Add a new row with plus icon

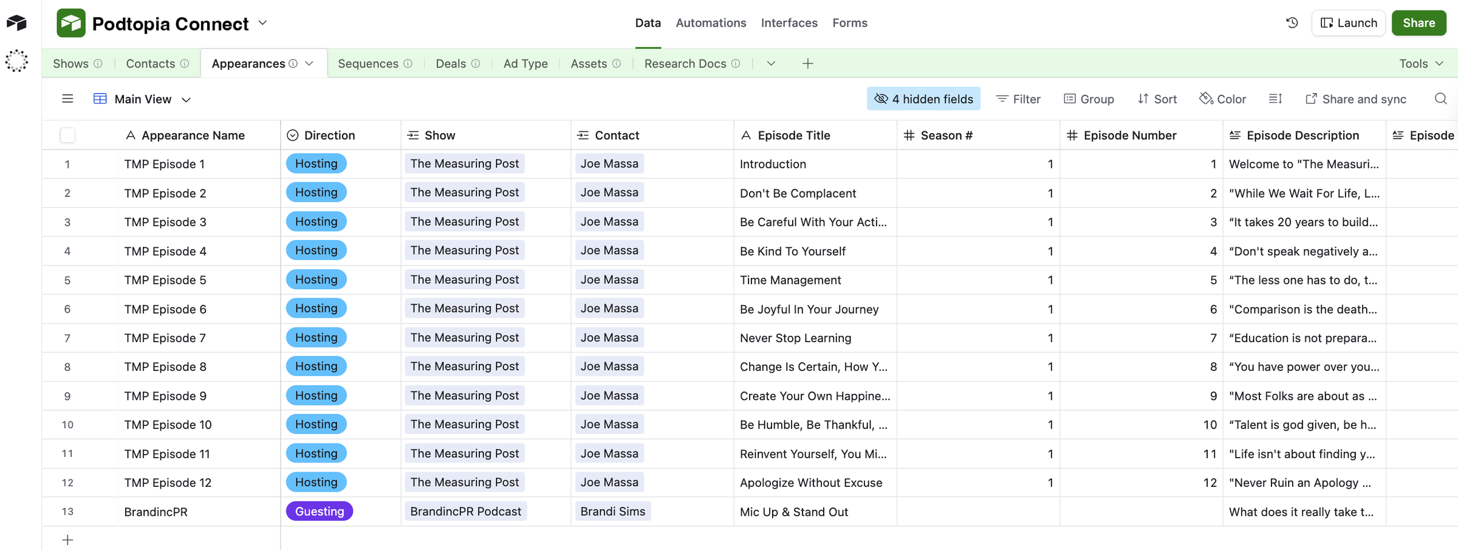tap(67, 540)
